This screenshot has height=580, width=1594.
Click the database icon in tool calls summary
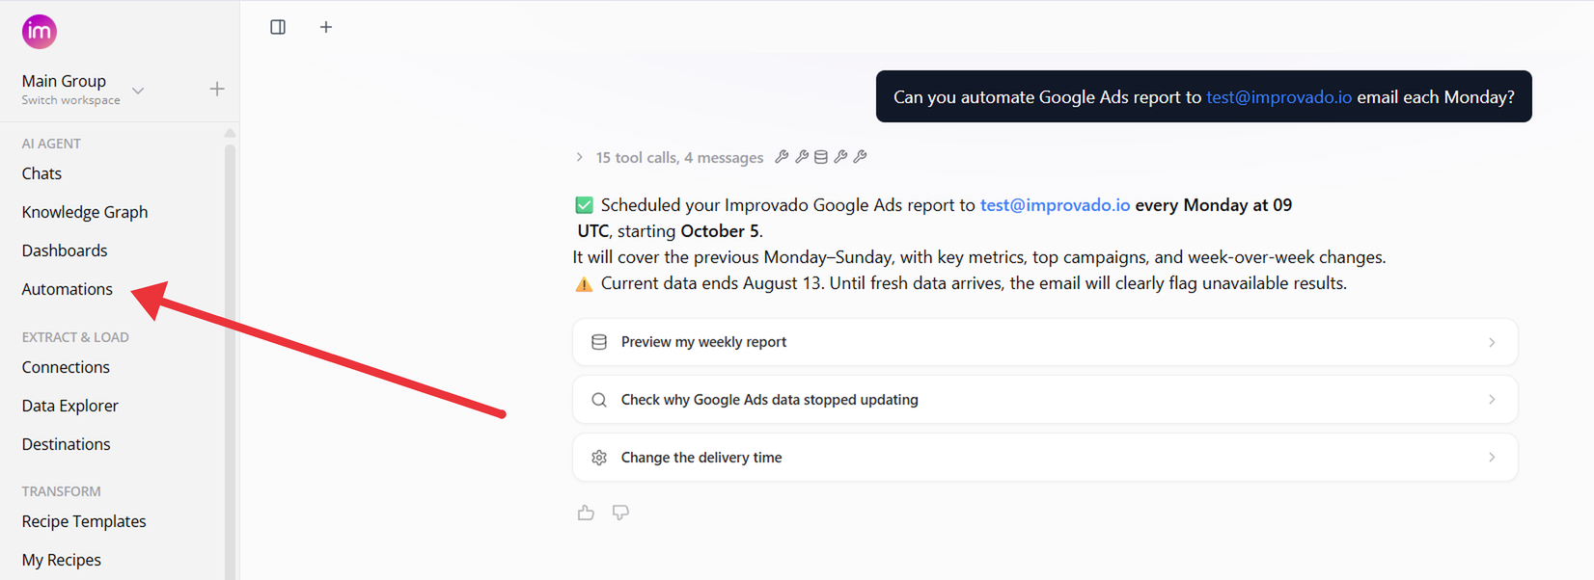tap(821, 157)
